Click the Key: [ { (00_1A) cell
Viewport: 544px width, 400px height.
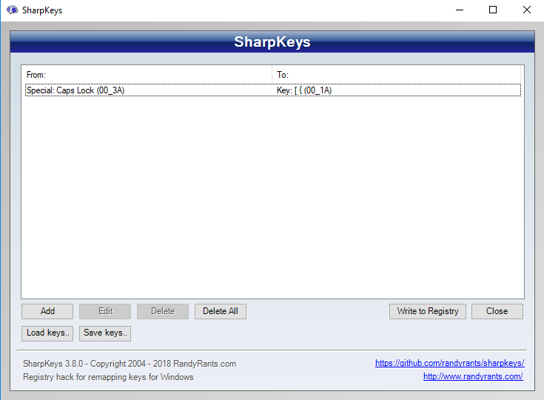[x=304, y=90]
